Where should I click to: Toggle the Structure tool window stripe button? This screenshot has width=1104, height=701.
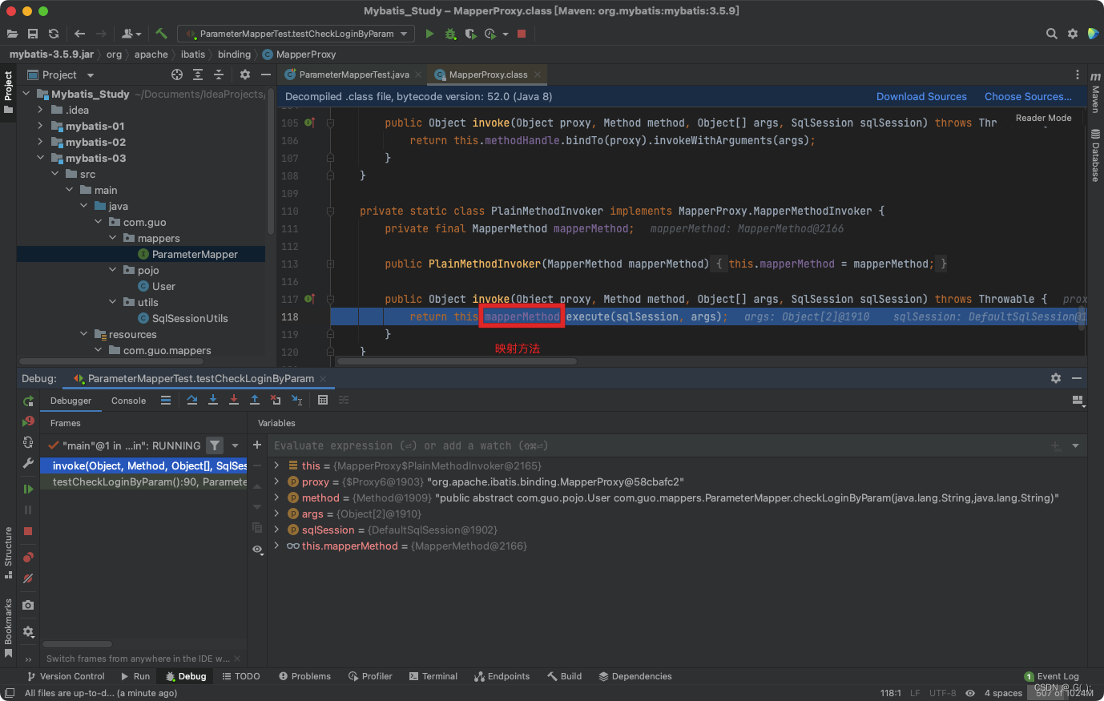(8, 553)
